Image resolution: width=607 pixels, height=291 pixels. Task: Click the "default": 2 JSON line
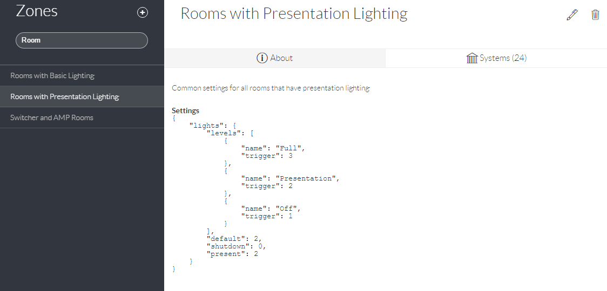click(x=234, y=239)
